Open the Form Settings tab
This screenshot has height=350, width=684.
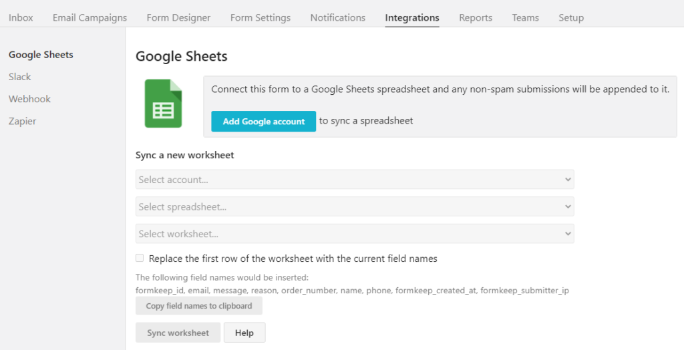click(261, 17)
